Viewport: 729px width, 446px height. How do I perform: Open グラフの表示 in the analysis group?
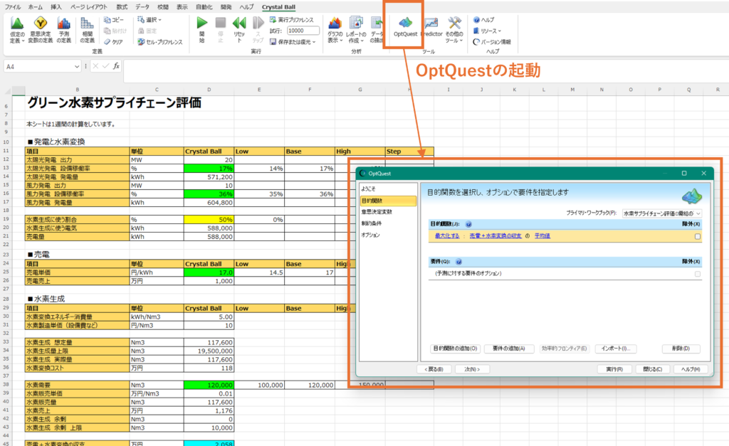tap(336, 30)
